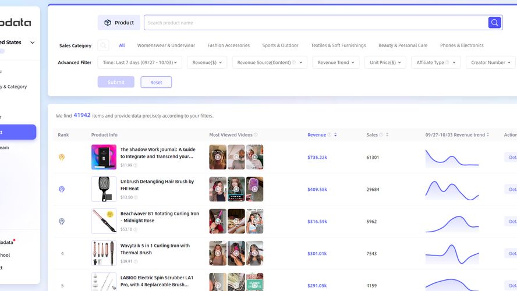Open the Time: Last 7 days dropdown
517x291 pixels.
click(140, 62)
